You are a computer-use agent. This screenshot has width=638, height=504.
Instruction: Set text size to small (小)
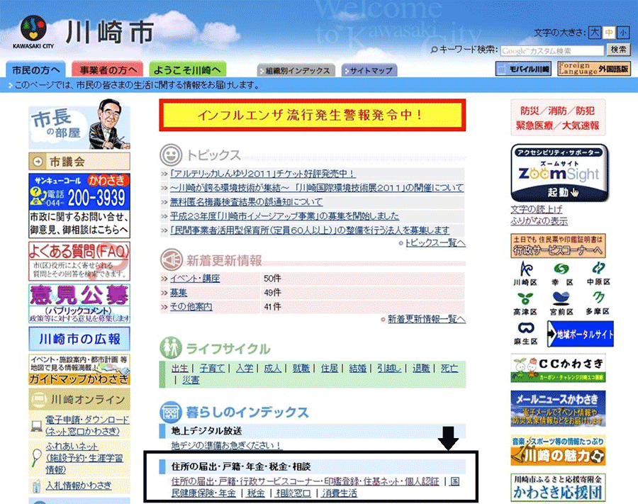[622, 33]
